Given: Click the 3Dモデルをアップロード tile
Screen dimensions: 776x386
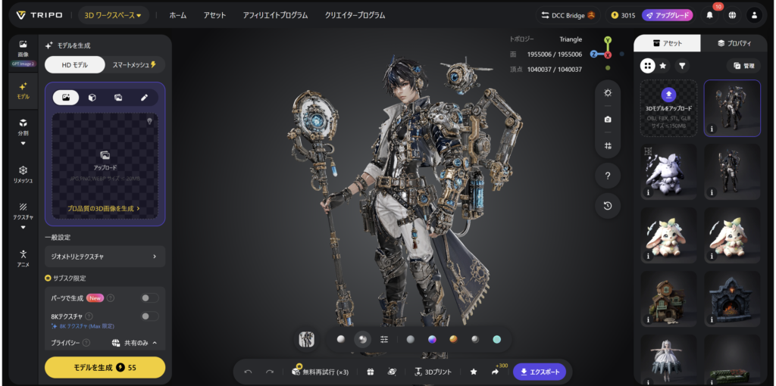Looking at the screenshot, I should coord(668,107).
